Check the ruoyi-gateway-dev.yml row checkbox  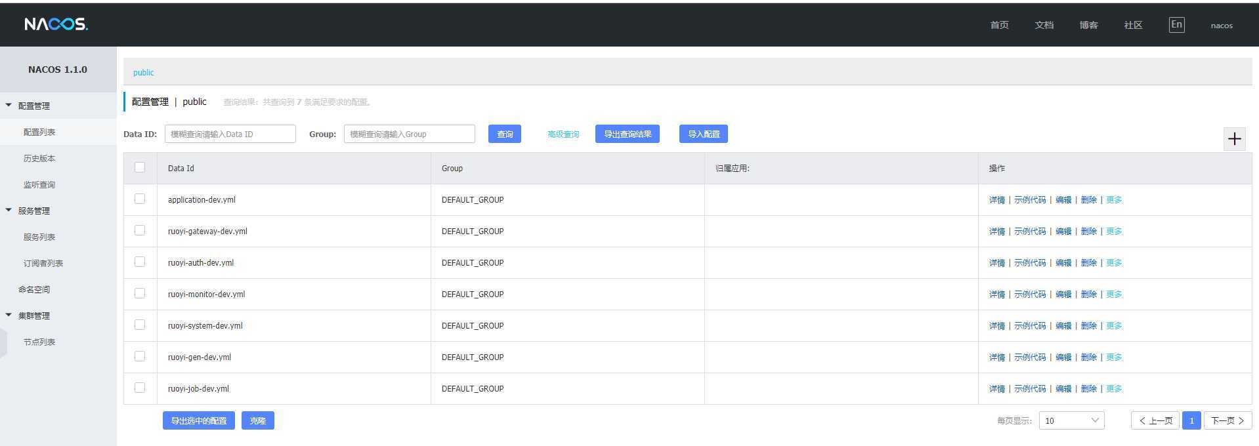[140, 230]
